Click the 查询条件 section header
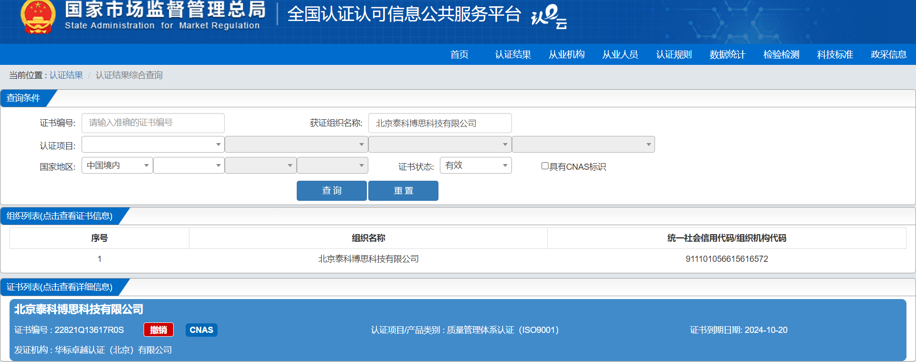916x362 pixels. (x=24, y=98)
